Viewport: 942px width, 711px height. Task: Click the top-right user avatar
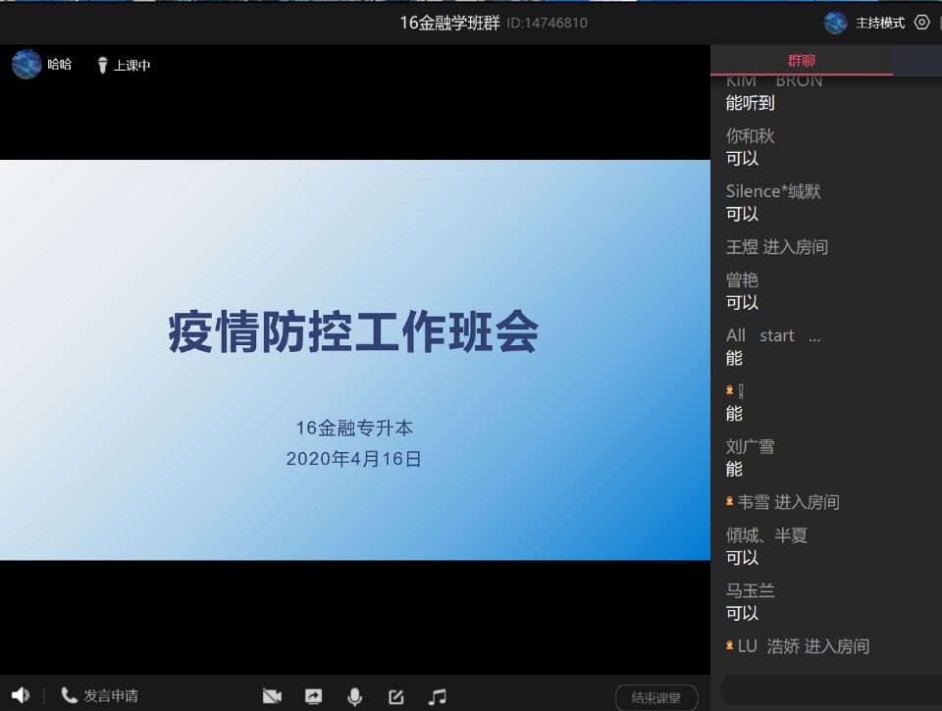click(835, 23)
